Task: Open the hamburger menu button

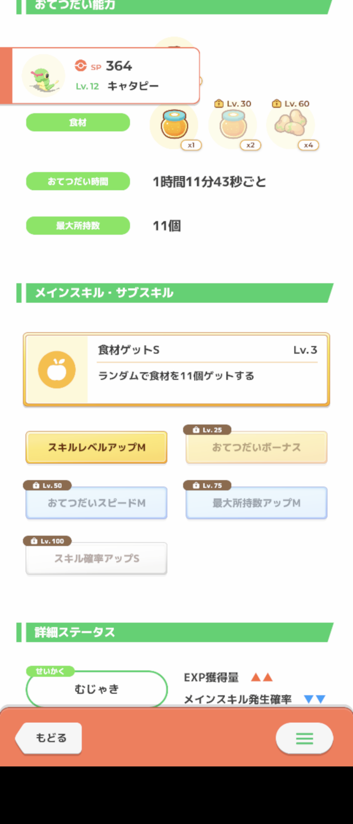Action: point(304,738)
